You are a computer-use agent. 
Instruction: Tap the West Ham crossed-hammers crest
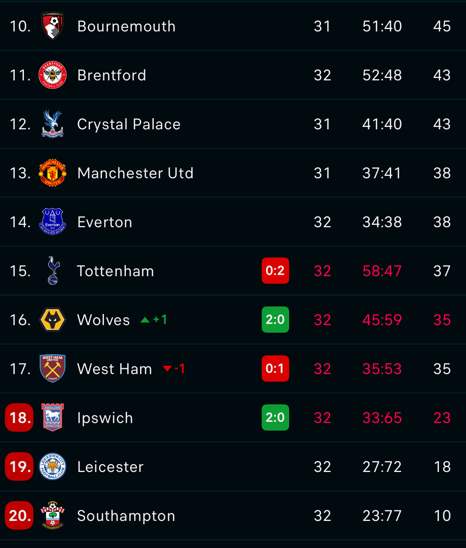pos(53,369)
